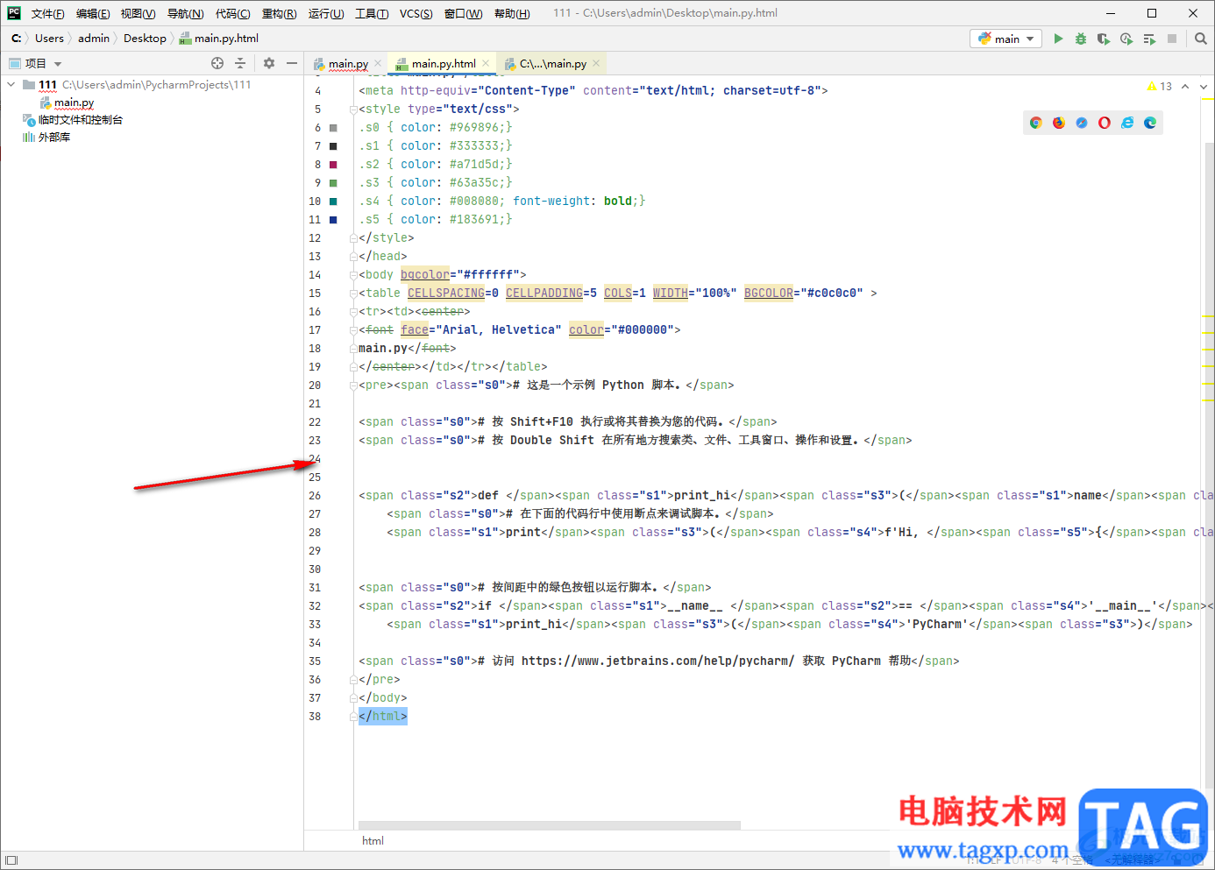Screen dimensions: 1215x870
Task: Switch to the main.py editor tab
Action: click(x=347, y=64)
